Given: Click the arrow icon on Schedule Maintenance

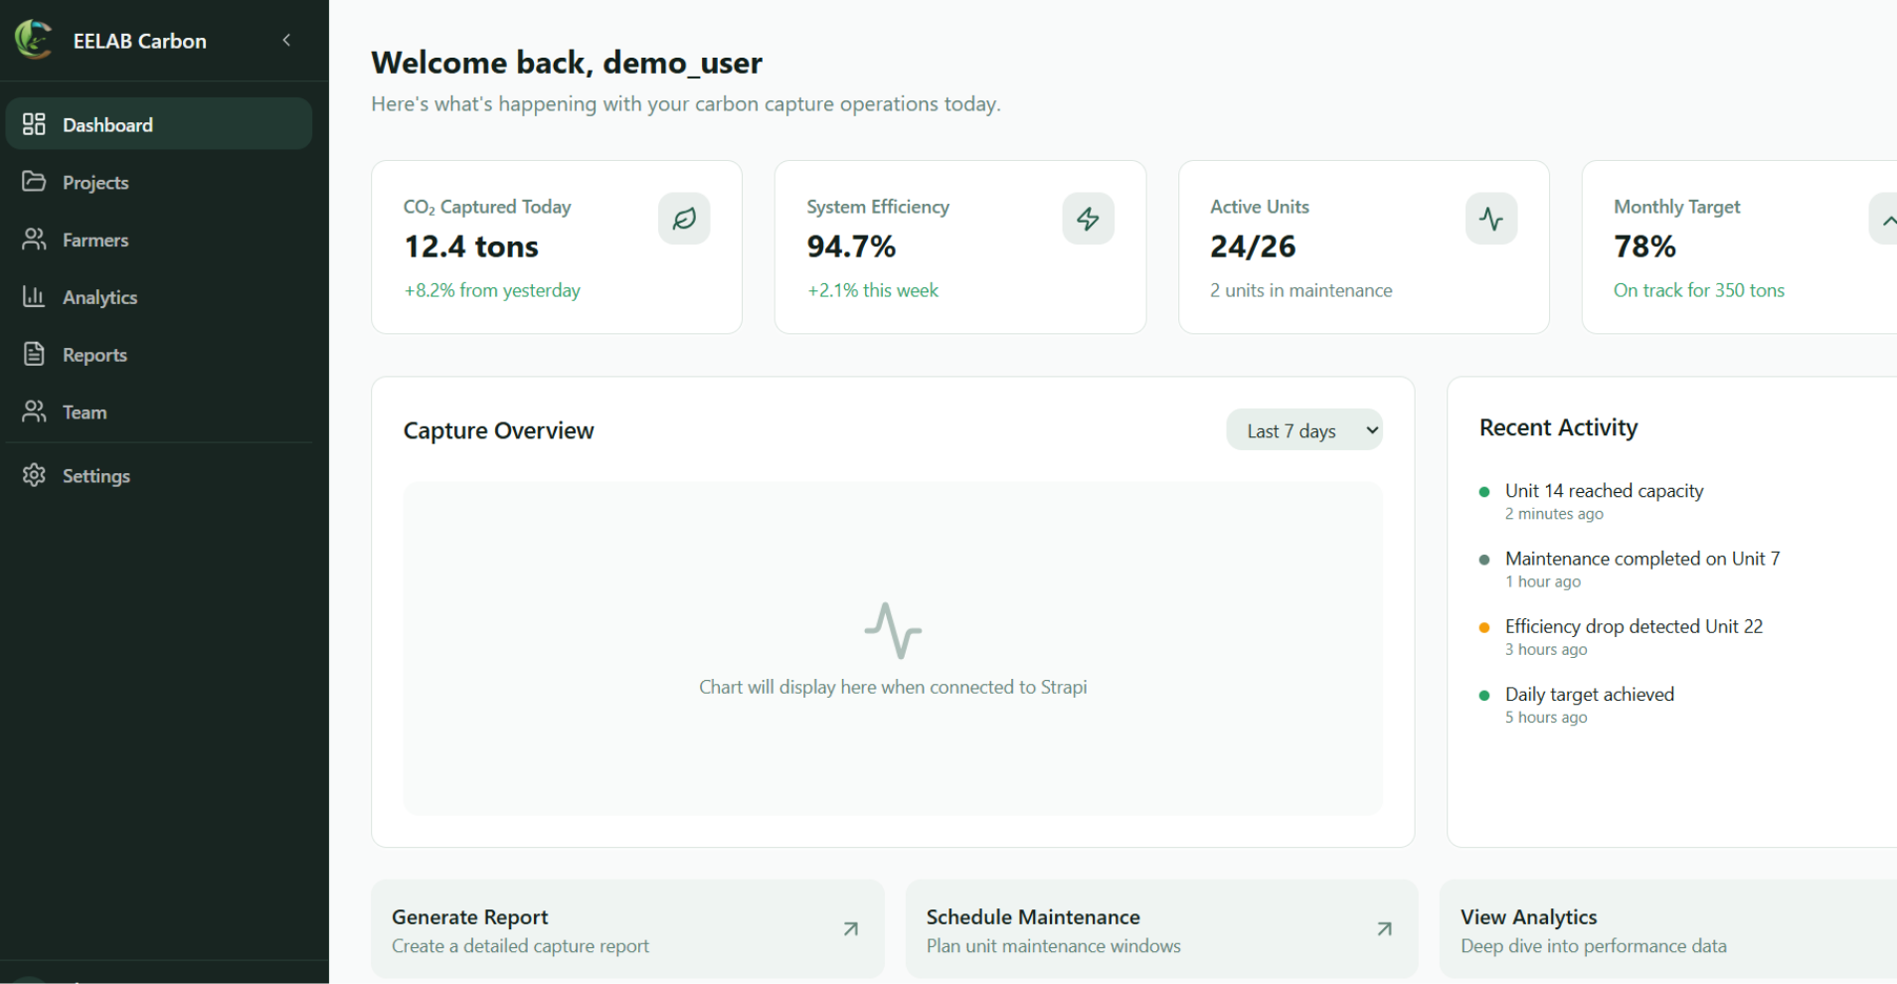Looking at the screenshot, I should pos(1384,929).
